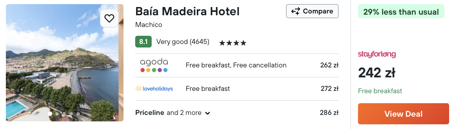
Task: Click the View Deal button
Action: pos(403,114)
